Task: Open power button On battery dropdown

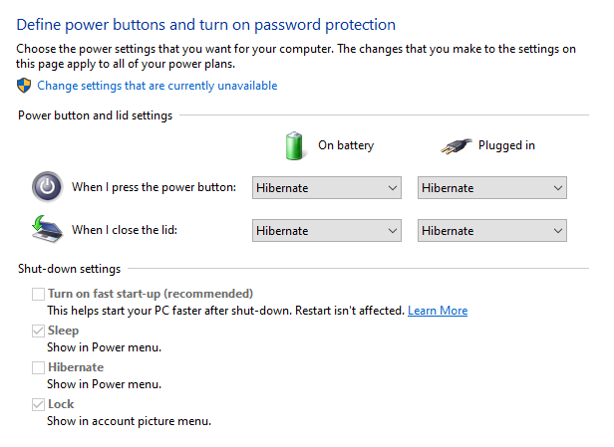Action: (326, 187)
